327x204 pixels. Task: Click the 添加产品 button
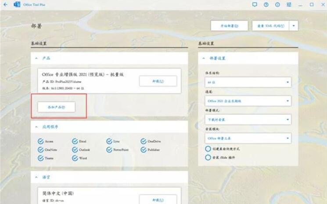pyautogui.click(x=56, y=107)
